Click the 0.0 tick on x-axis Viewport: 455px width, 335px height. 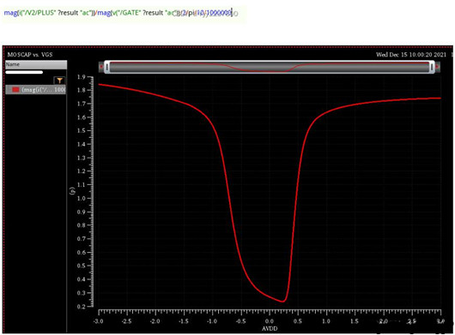point(270,321)
